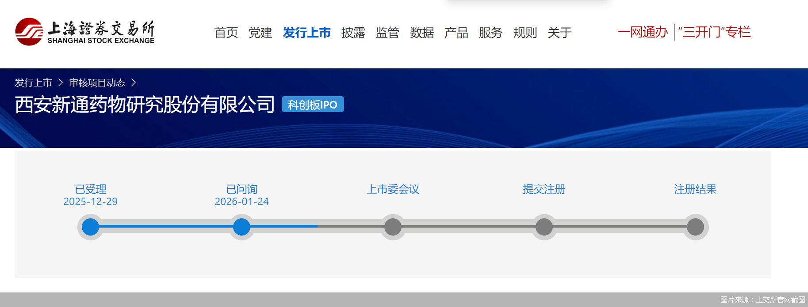Open the 规则 menu item

525,33
